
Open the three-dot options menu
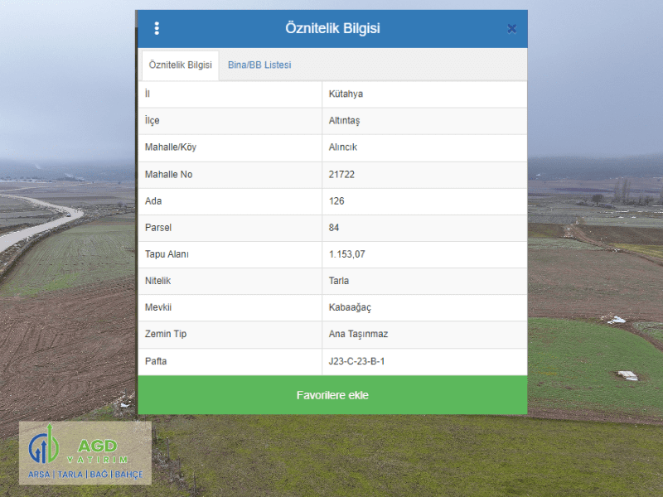click(157, 29)
